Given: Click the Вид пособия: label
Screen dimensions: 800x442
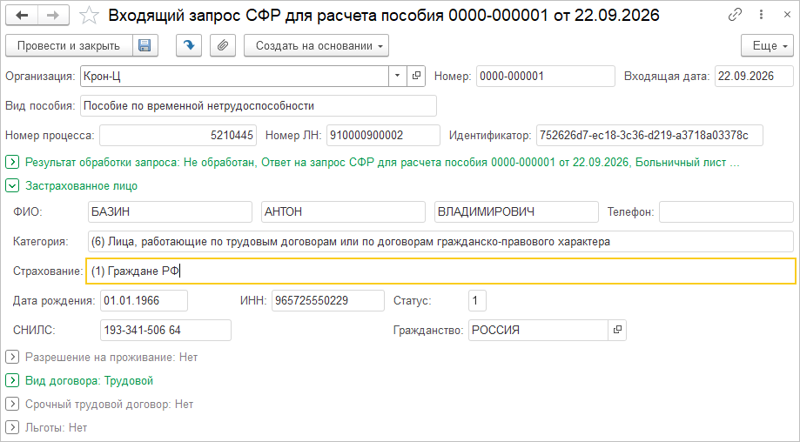Looking at the screenshot, I should tap(40, 105).
